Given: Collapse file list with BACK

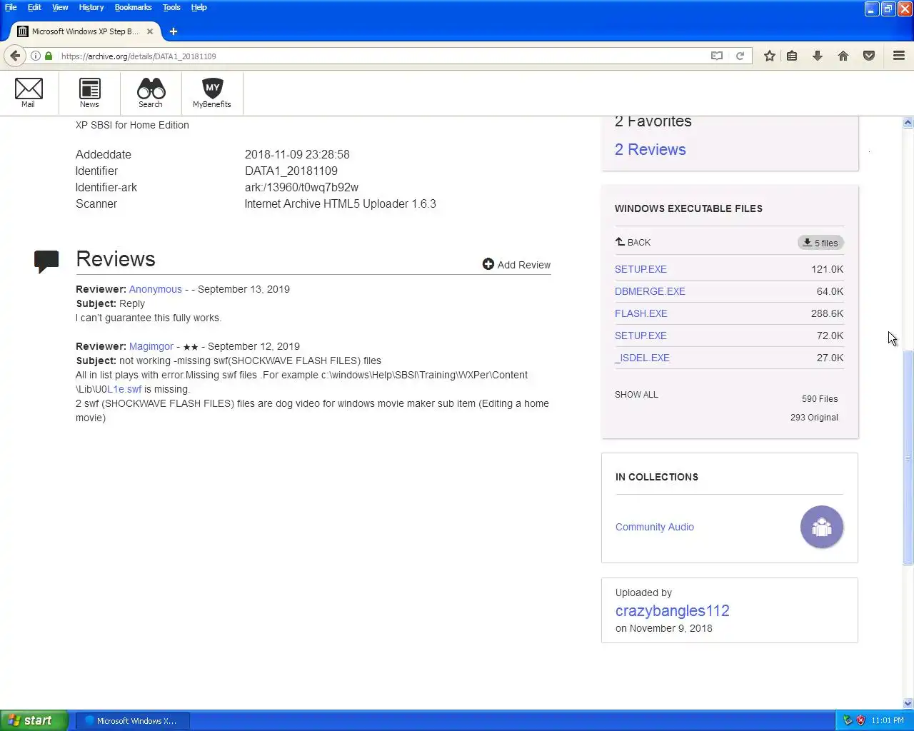Looking at the screenshot, I should 633,242.
